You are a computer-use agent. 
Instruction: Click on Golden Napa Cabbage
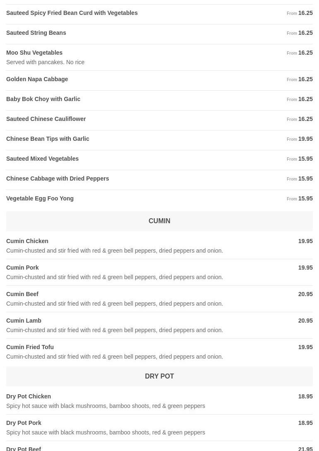pos(37,80)
